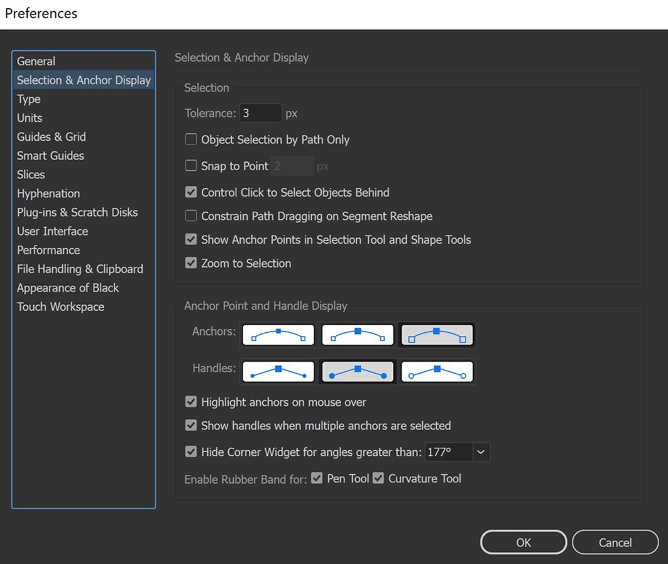Viewport: 668px width, 564px height.
Task: Open Appearance of Black preferences
Action: (84, 288)
